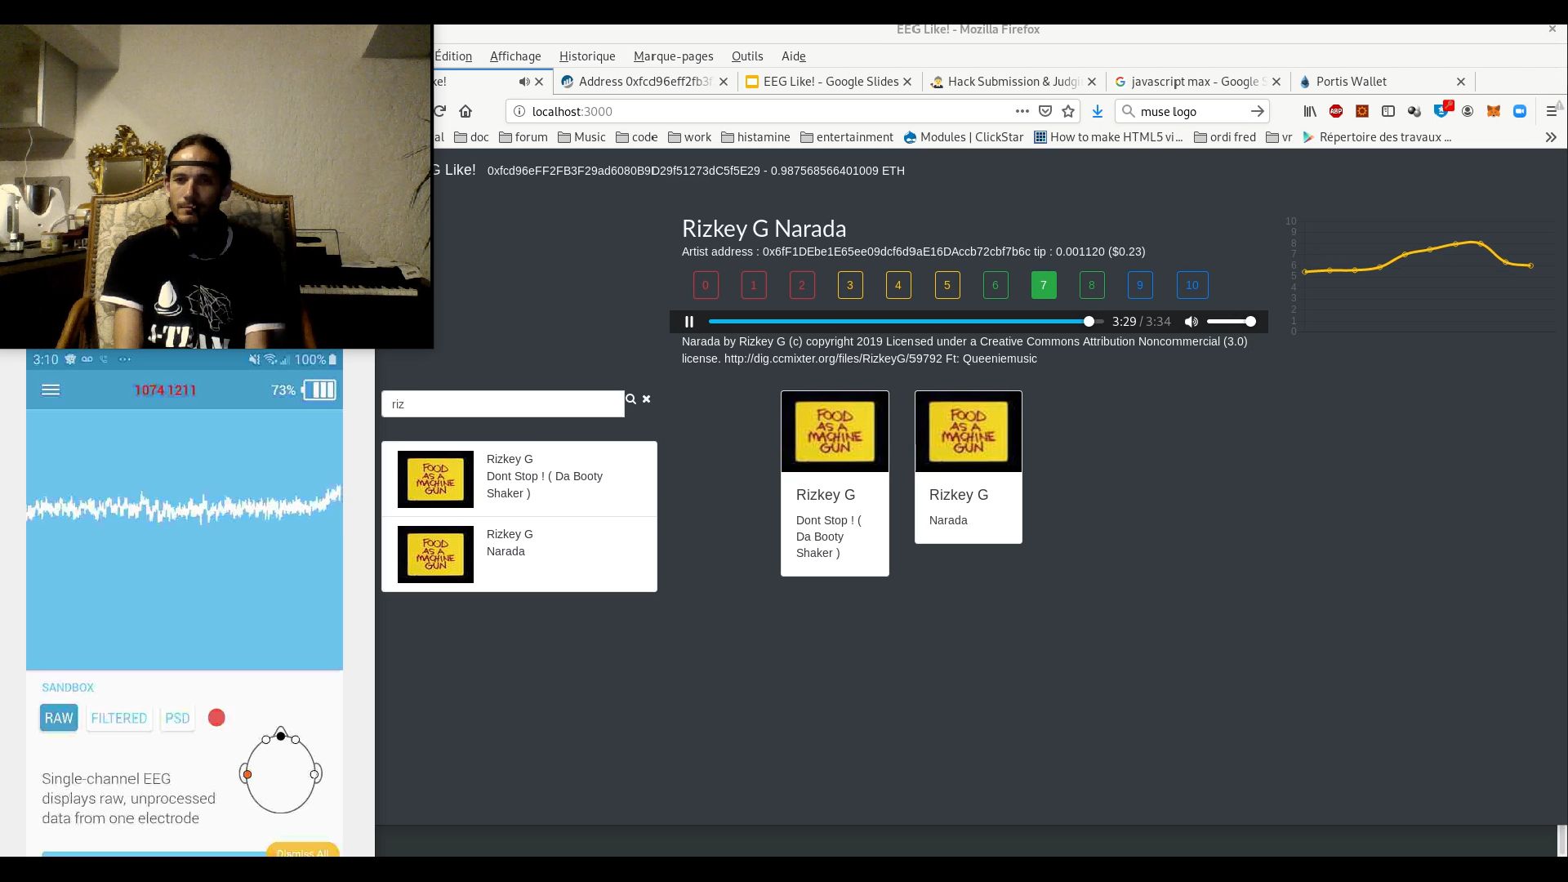Switch to EEG Like! Google Slides tab
The image size is (1568, 882).
point(830,82)
